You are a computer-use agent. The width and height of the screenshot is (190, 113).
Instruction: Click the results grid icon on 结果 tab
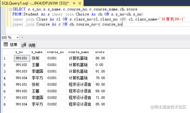tap(6, 45)
